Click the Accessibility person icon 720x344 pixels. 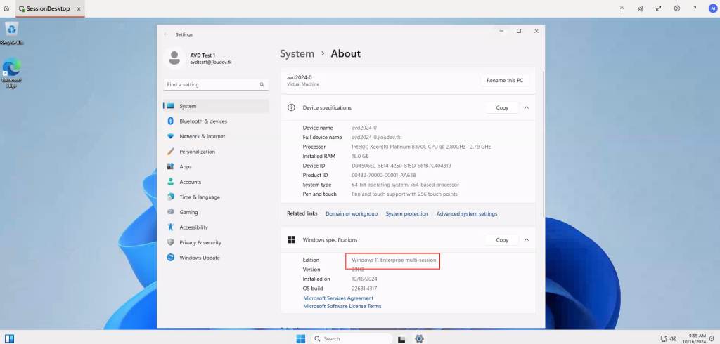point(171,227)
